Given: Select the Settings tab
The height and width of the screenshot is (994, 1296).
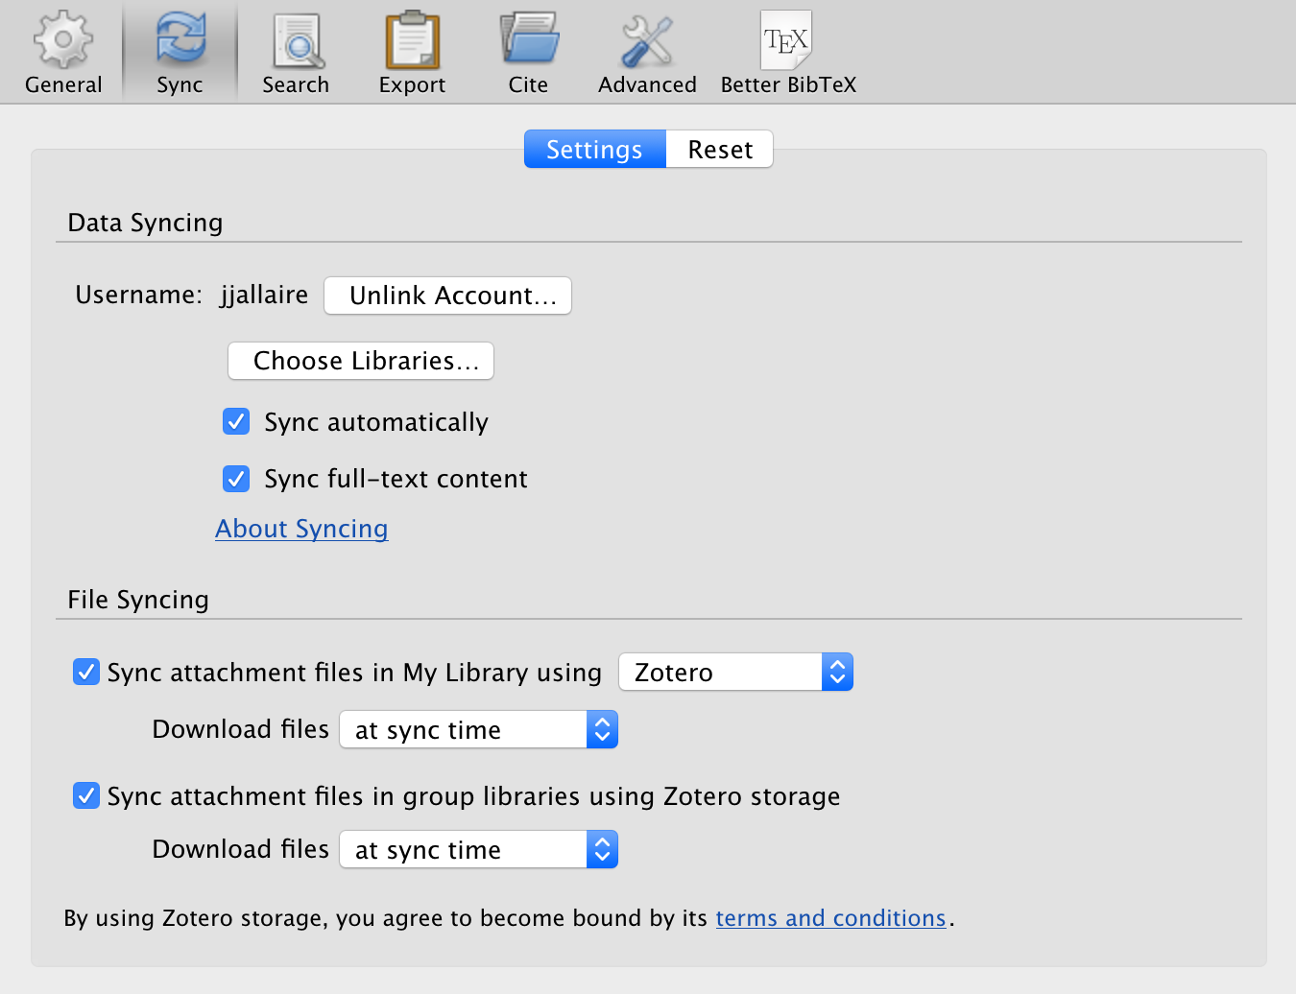Looking at the screenshot, I should point(593,149).
